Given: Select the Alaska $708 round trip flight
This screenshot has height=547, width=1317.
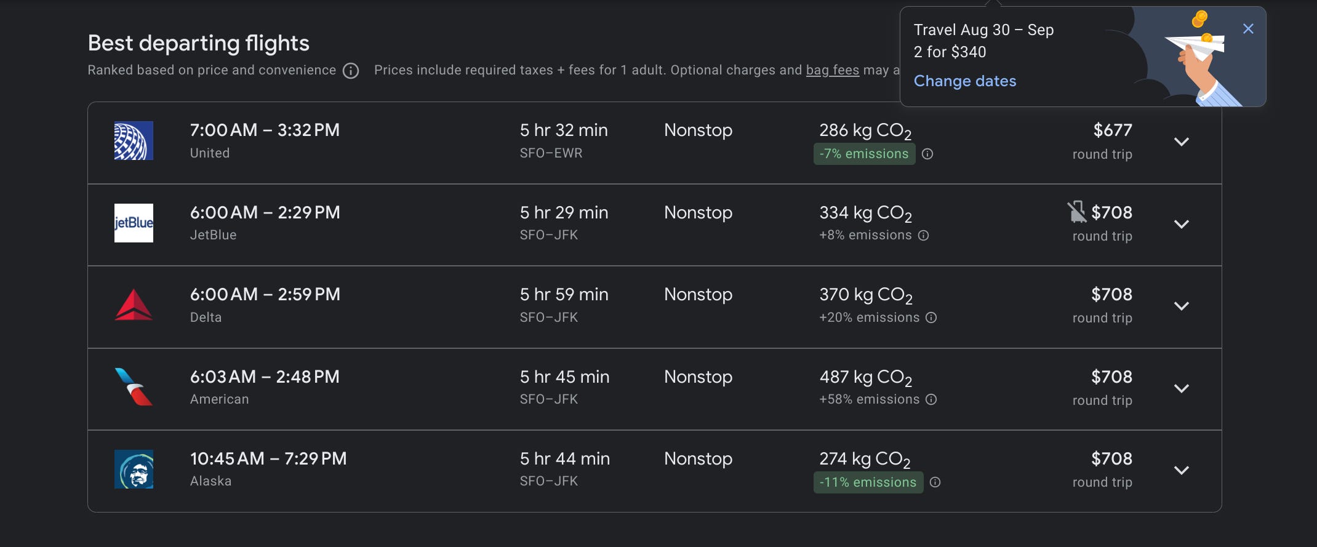Looking at the screenshot, I should pyautogui.click(x=655, y=471).
